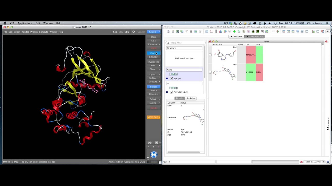Open the Measure menu in MOE
This screenshot has height=186, width=332.
coord(154,82)
